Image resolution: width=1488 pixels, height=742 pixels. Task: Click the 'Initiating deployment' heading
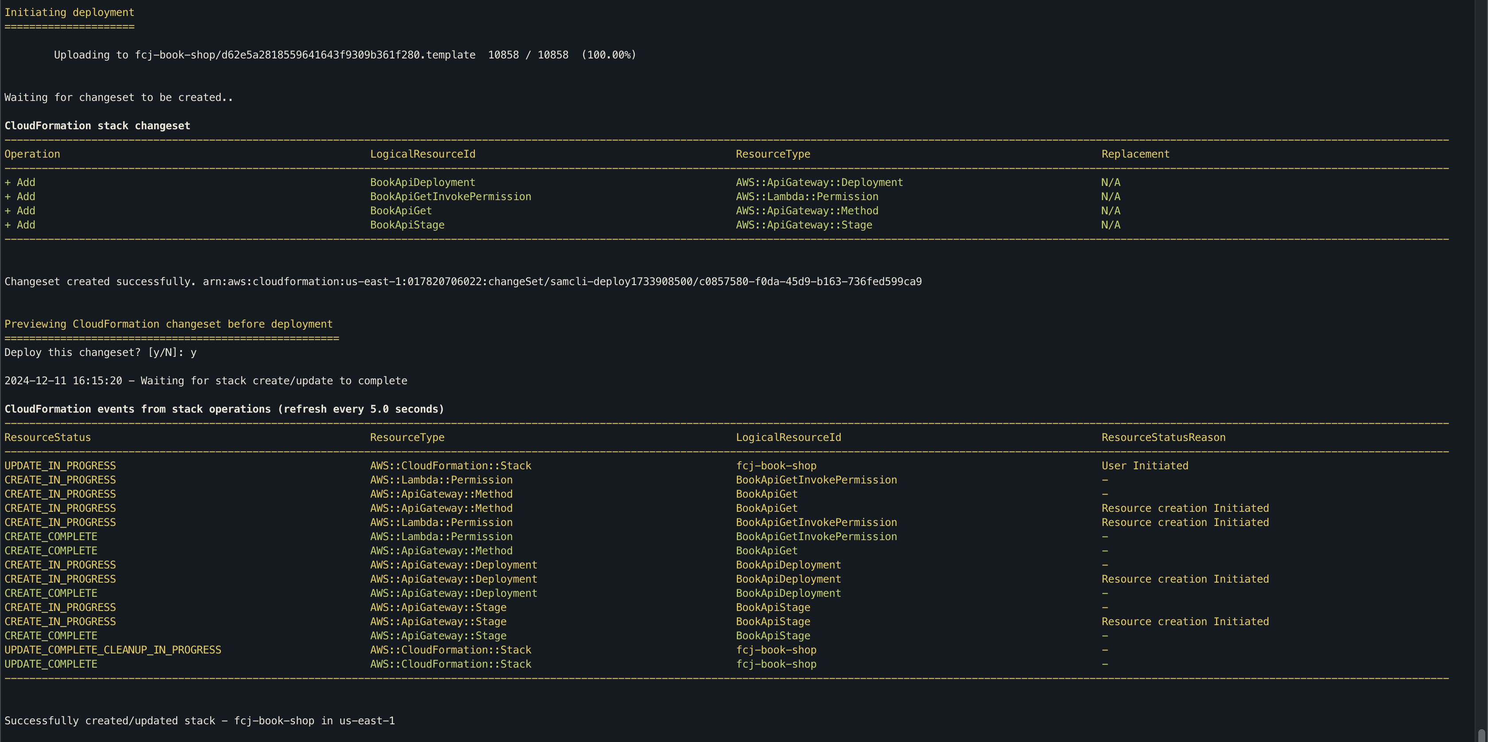coord(70,12)
